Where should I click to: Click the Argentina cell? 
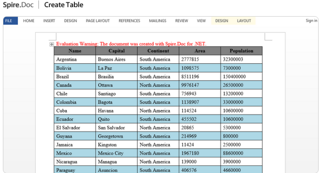[x=75, y=59]
